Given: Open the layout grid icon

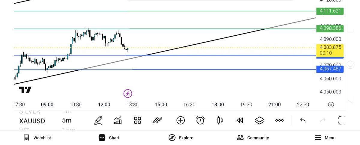Looking at the screenshot, I should 137,120.
